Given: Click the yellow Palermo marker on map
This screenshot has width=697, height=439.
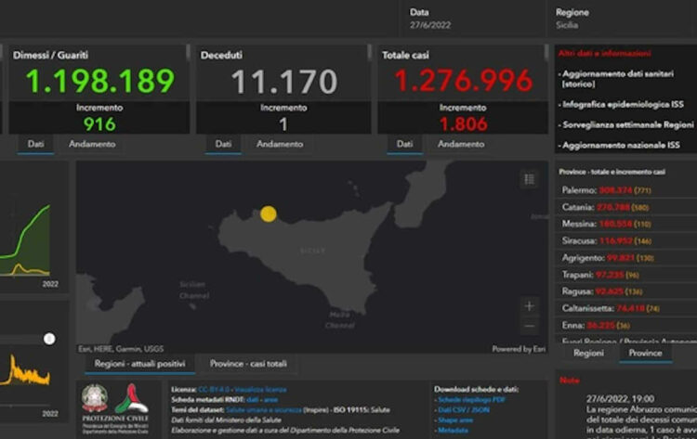Looking at the screenshot, I should tap(268, 213).
